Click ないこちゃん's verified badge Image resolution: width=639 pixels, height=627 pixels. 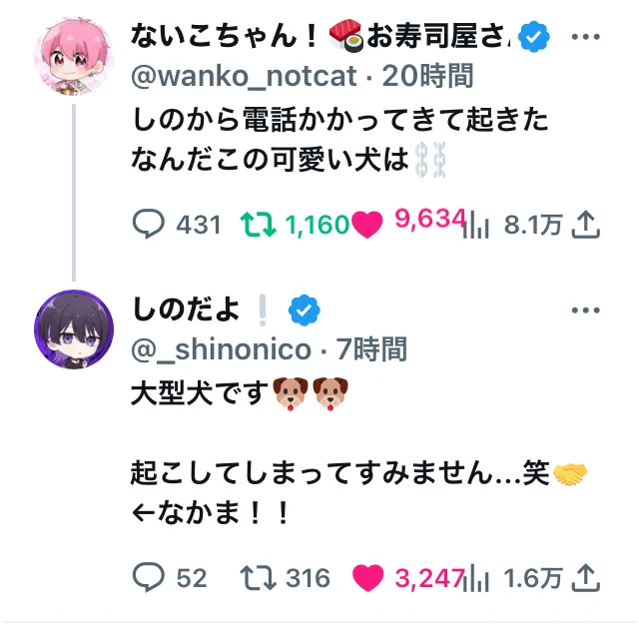coord(538,38)
